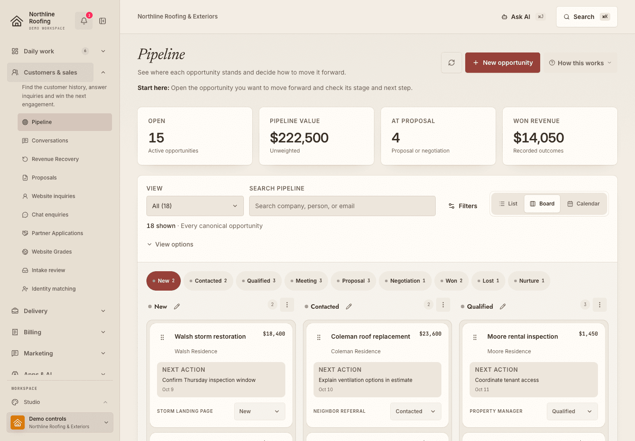The height and width of the screenshot is (441, 635).
Task: Select the Proposal stage tab
Action: tap(353, 281)
